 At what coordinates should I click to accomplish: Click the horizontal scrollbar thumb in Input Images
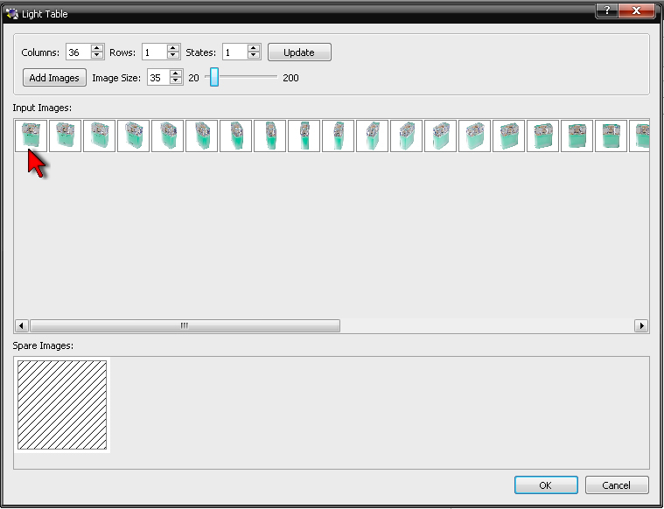(x=185, y=325)
